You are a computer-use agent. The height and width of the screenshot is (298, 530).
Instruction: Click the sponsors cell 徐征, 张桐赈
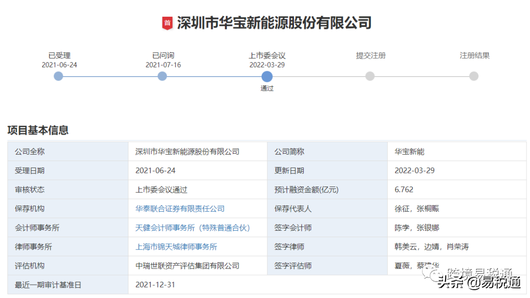[x=457, y=209]
